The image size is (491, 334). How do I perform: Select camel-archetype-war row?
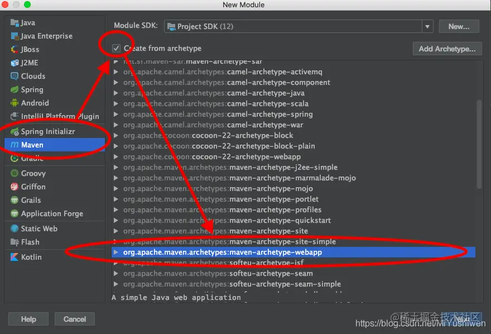tap(293, 125)
